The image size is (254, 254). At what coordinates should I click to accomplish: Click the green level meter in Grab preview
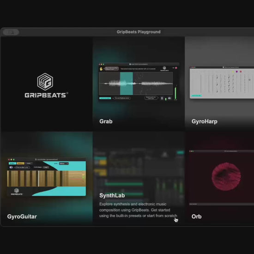tap(175, 93)
